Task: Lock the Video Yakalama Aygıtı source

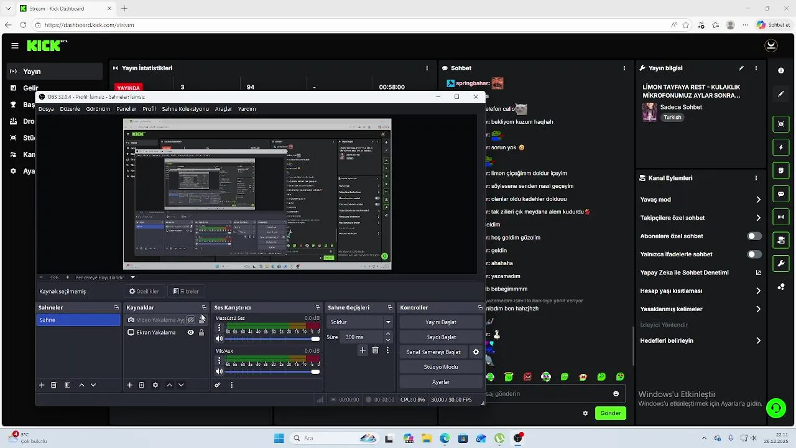Action: tap(201, 320)
